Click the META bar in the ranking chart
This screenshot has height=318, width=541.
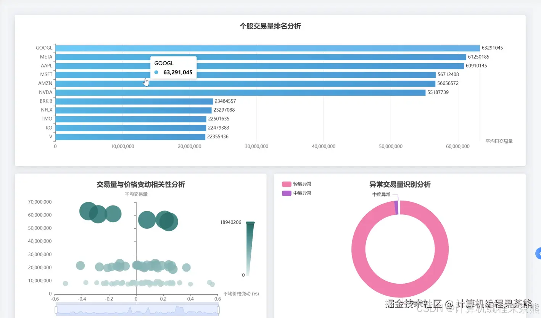coord(261,57)
